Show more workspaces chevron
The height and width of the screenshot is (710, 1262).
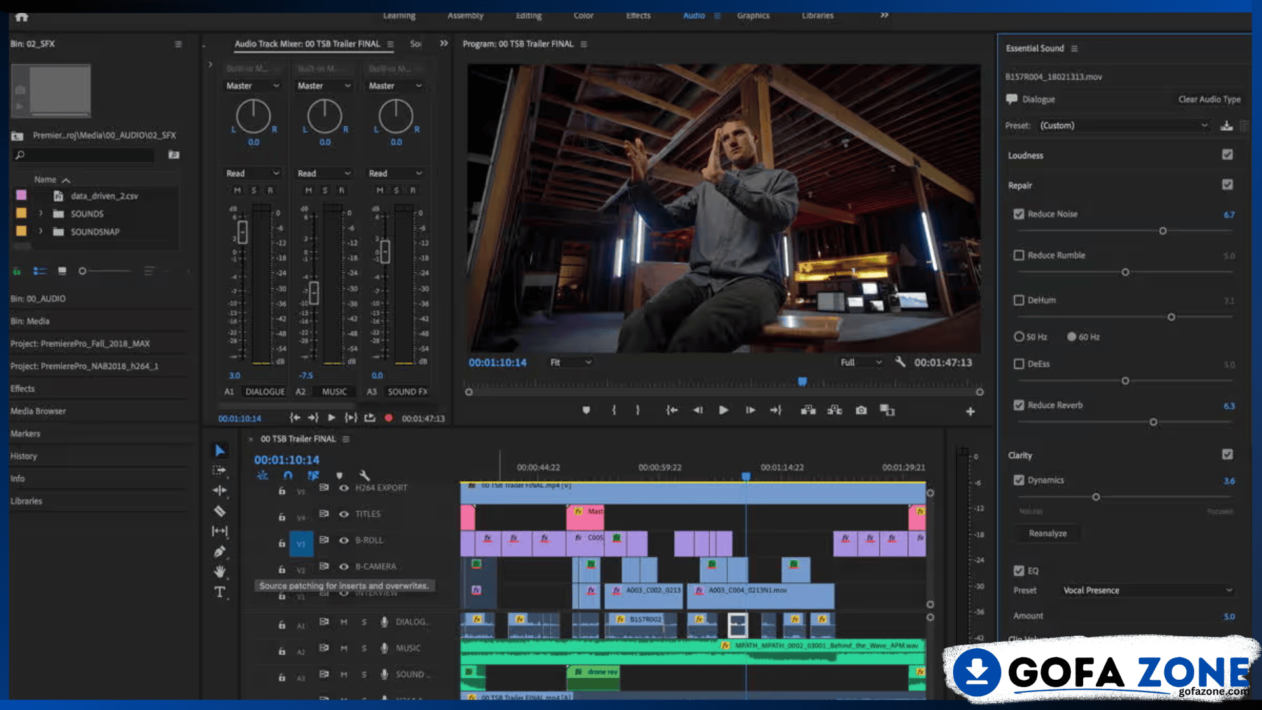(885, 15)
